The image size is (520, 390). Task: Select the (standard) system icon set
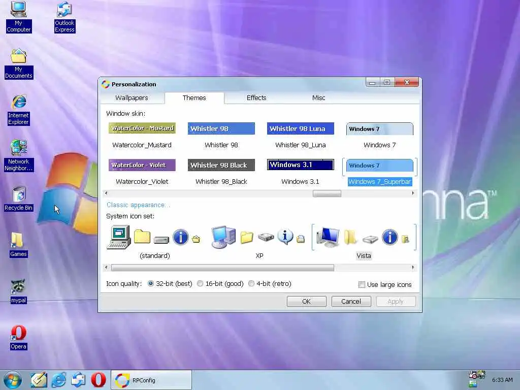point(154,242)
